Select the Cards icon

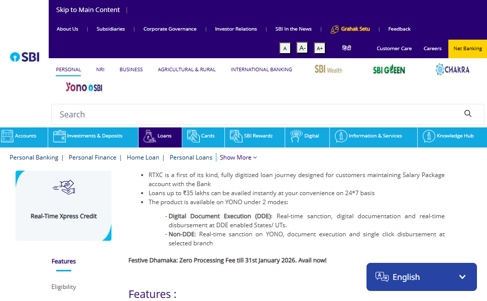coord(193,135)
